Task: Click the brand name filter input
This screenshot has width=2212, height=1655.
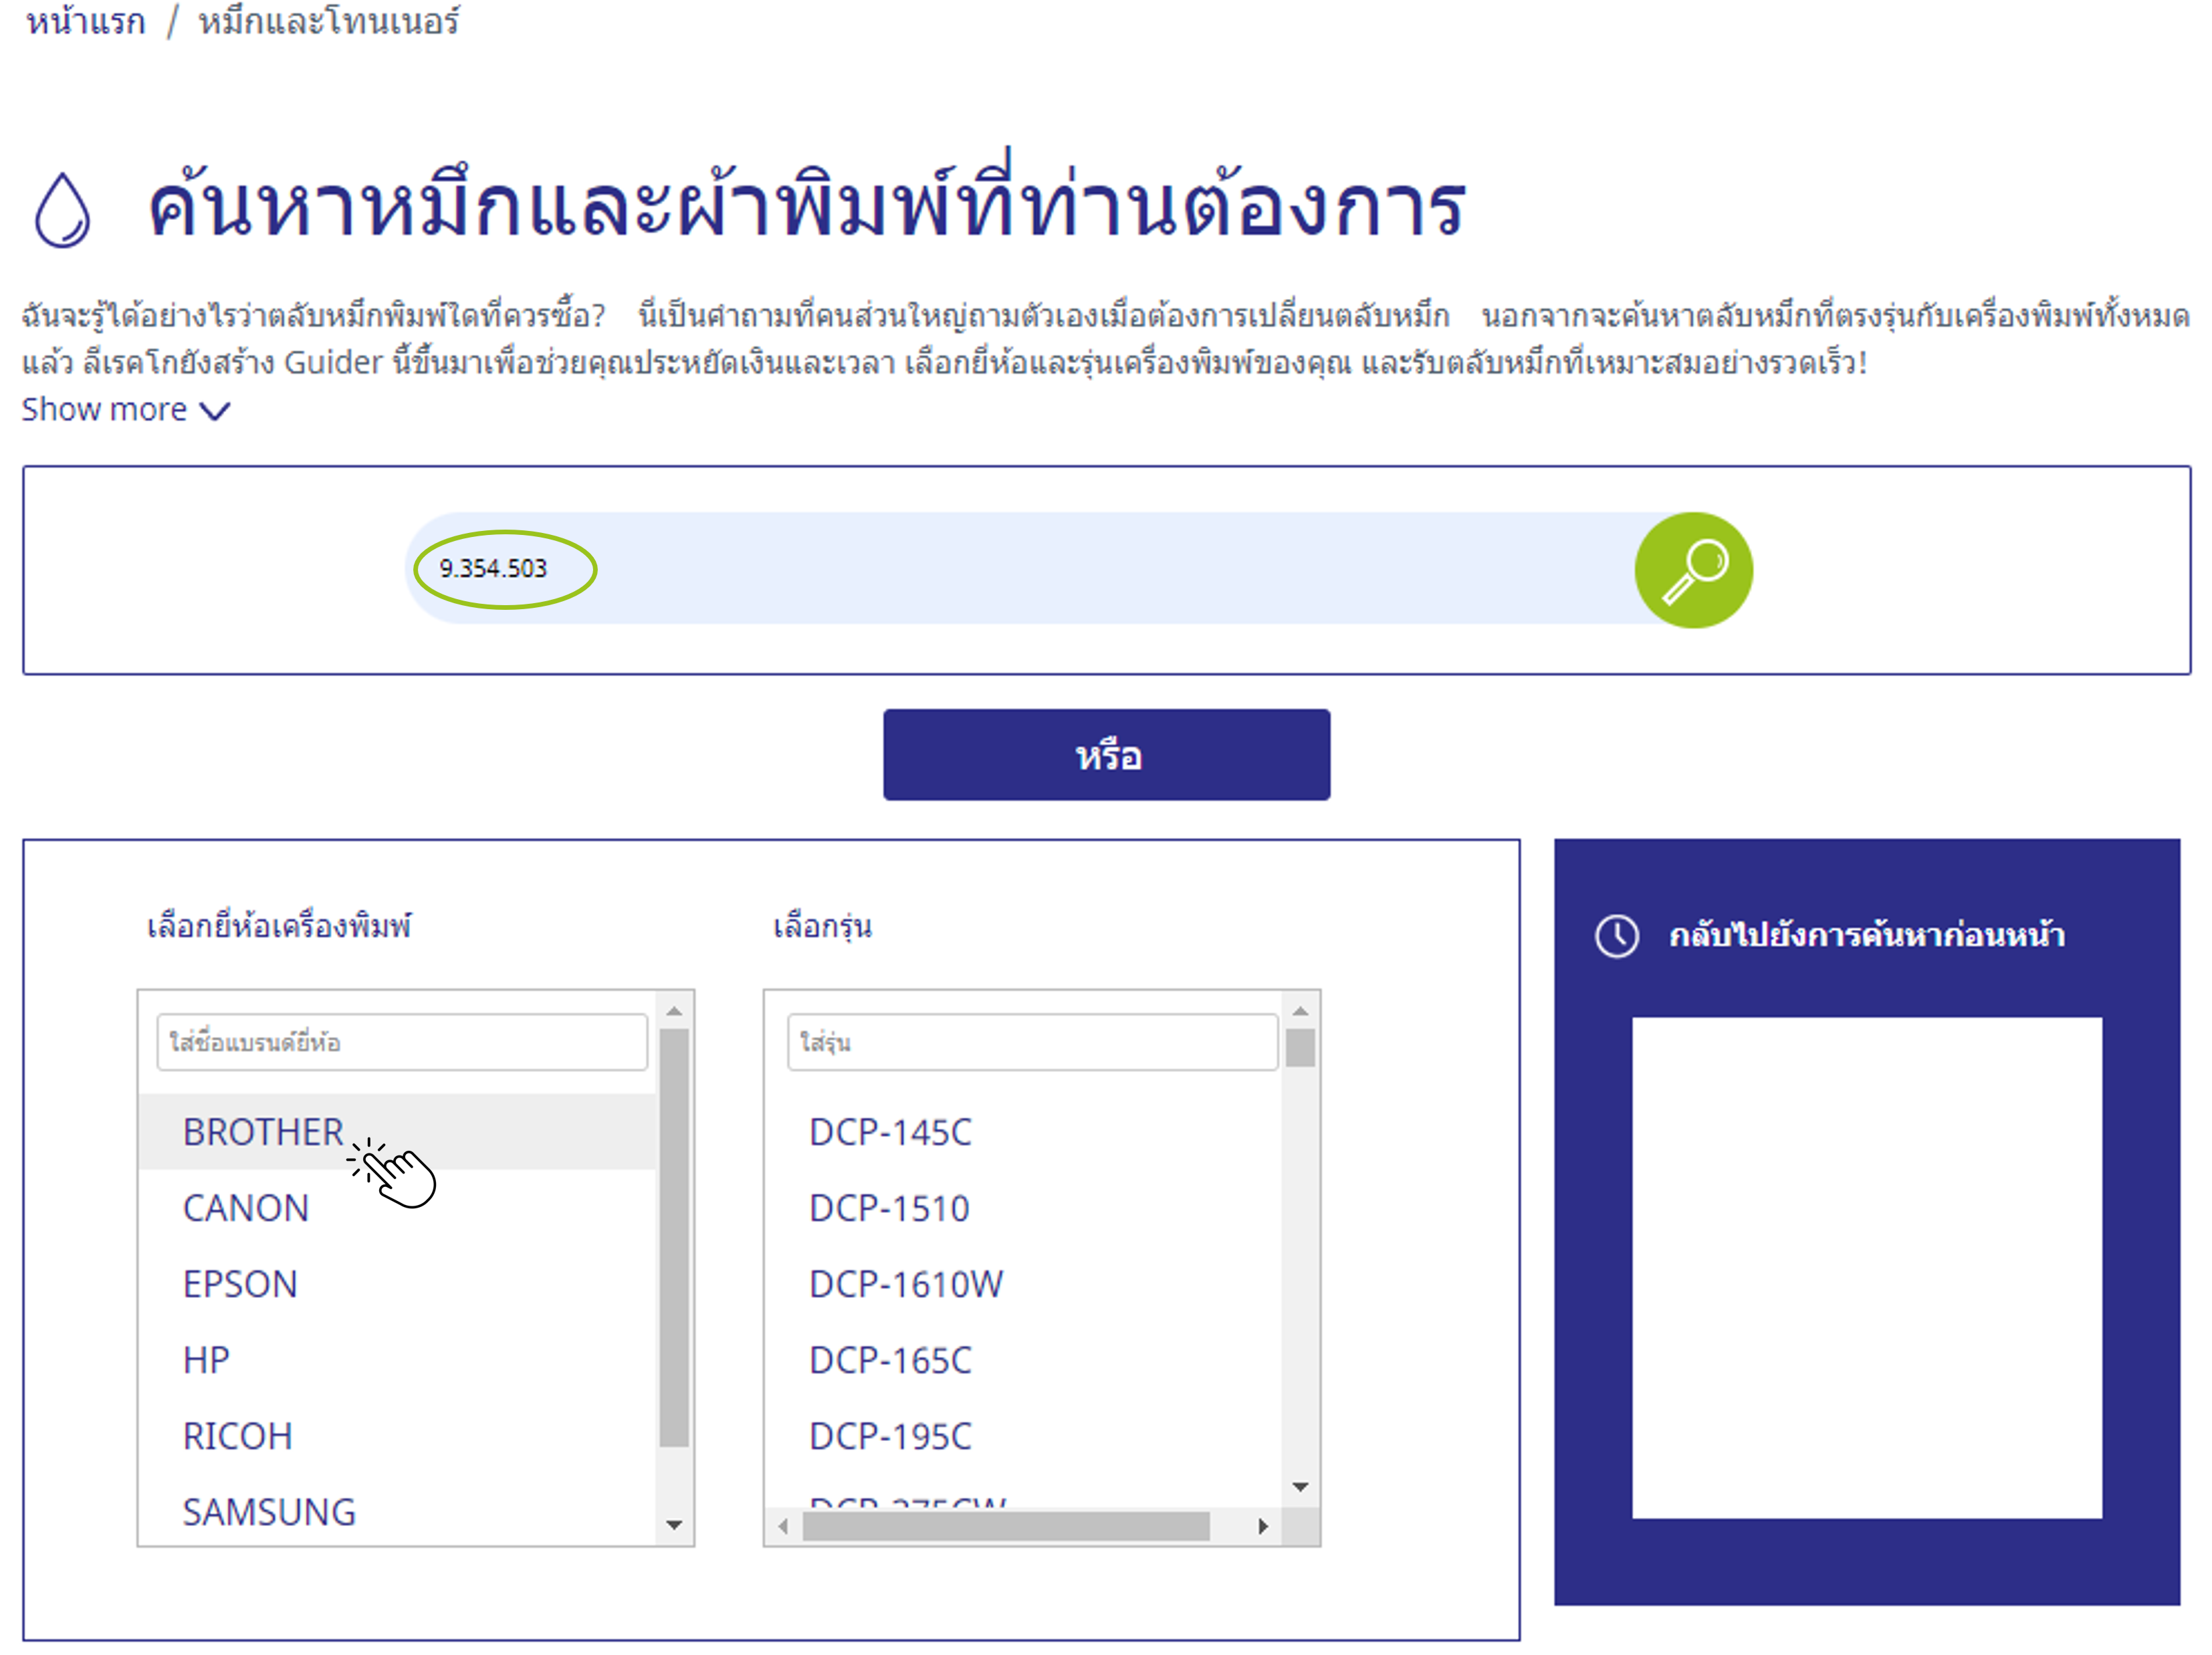Action: coord(402,1042)
